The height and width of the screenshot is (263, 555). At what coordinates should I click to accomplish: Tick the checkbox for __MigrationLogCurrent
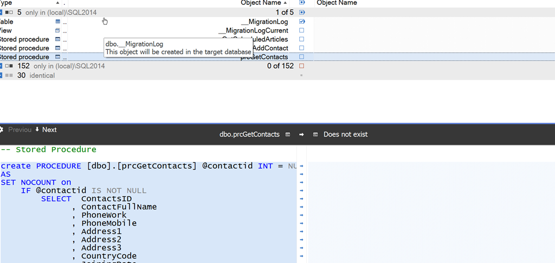tap(302, 31)
